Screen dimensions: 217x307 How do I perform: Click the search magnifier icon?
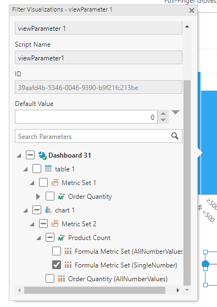click(x=175, y=136)
